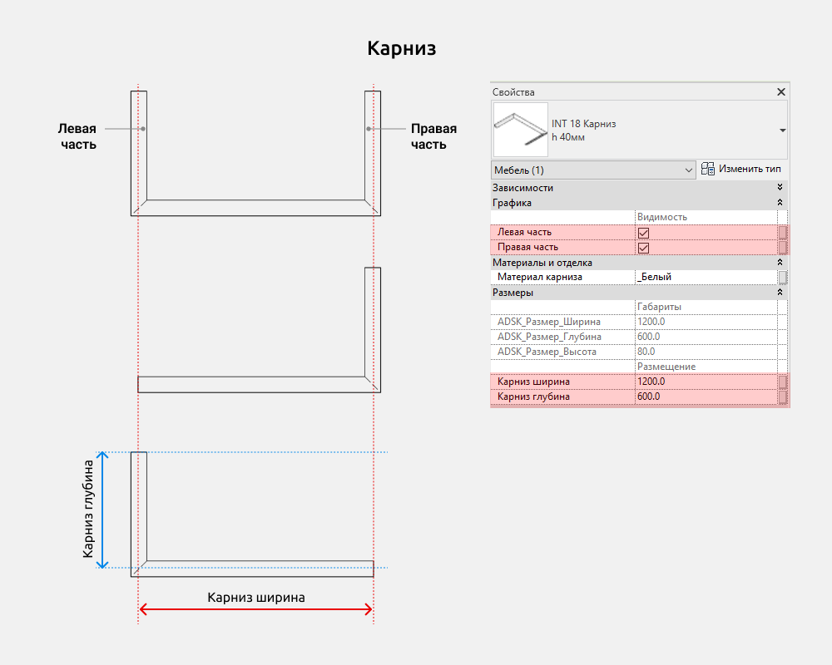Viewport: 832px width, 665px height.
Task: Select the Правая часть parameter label
Action: [527, 247]
